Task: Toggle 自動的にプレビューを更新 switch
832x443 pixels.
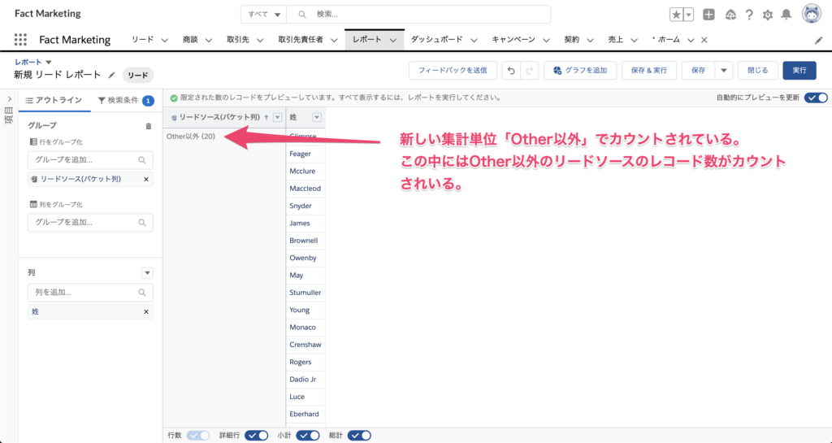Action: point(816,98)
